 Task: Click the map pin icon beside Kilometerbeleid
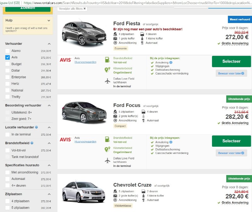(108, 70)
